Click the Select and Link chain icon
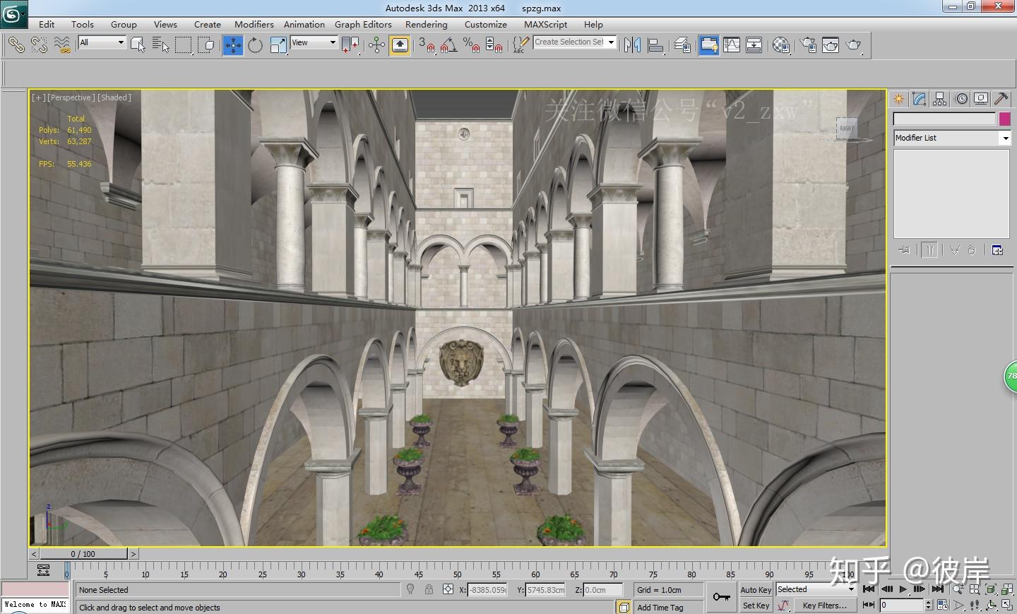This screenshot has width=1017, height=614. [x=16, y=45]
